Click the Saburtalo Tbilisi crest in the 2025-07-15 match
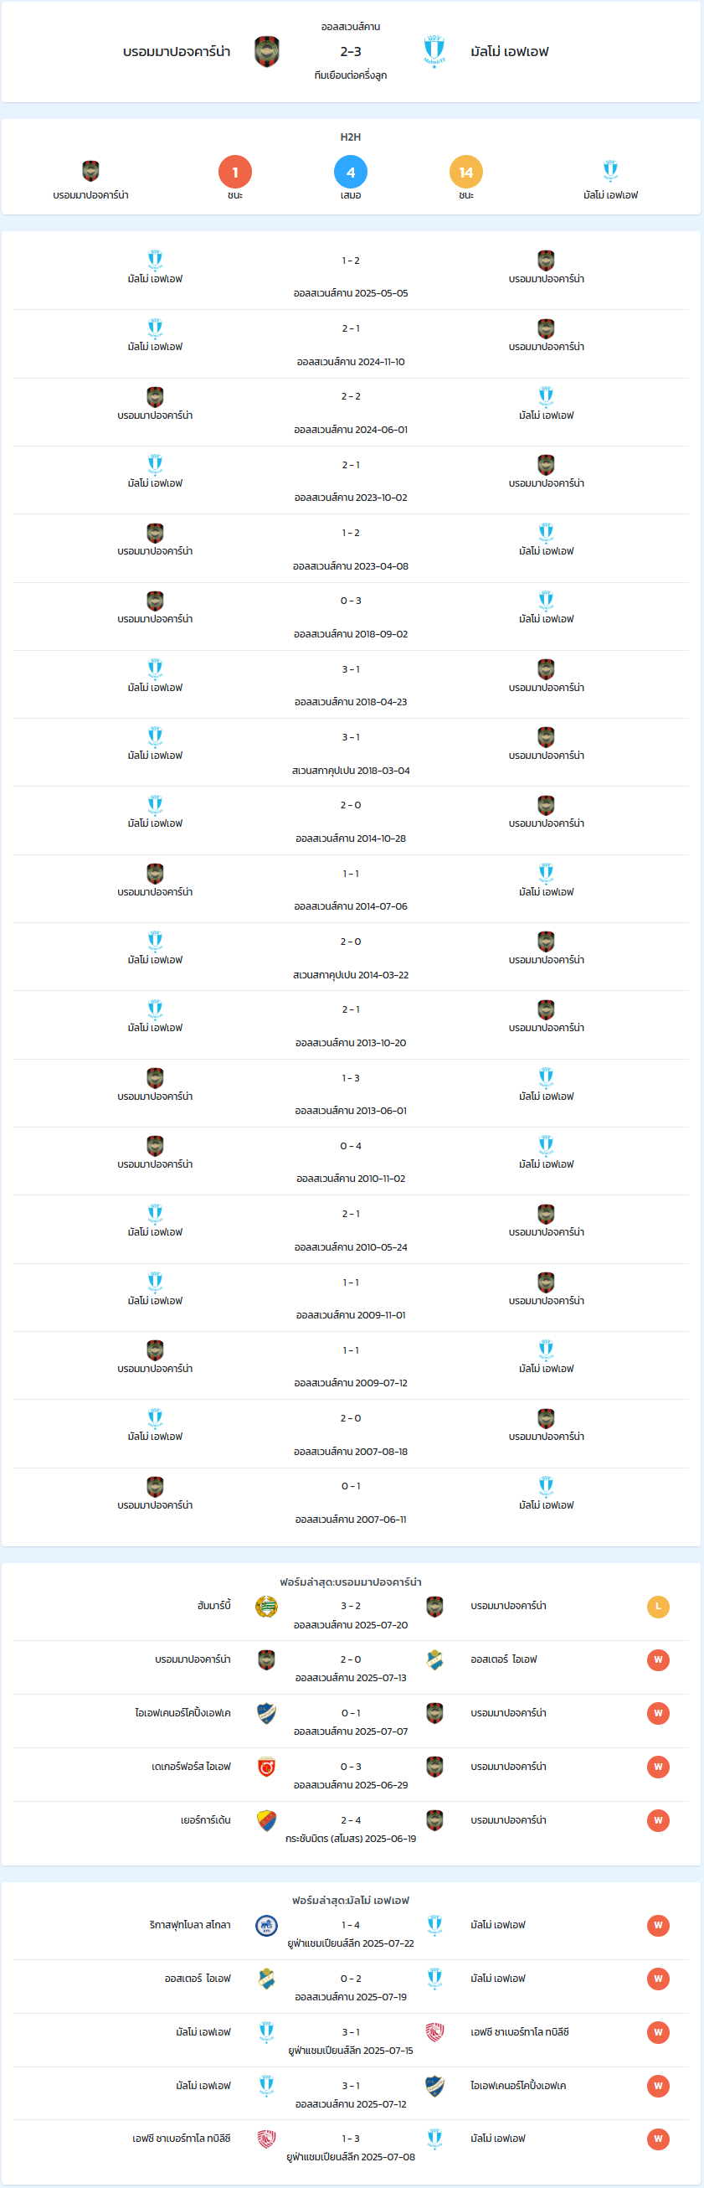 pos(434,2031)
